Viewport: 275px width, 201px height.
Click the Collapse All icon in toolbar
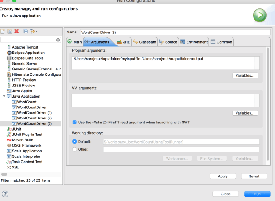point(25,31)
